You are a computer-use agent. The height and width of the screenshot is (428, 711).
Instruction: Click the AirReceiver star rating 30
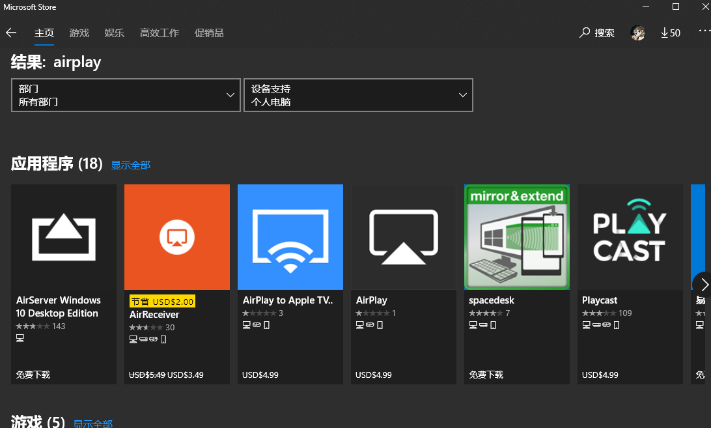[152, 327]
